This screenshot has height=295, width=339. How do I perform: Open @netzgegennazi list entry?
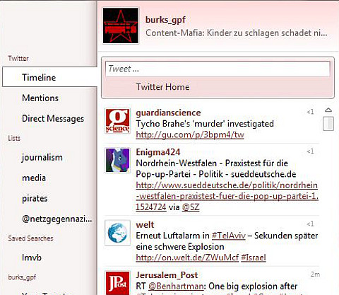click(x=57, y=219)
